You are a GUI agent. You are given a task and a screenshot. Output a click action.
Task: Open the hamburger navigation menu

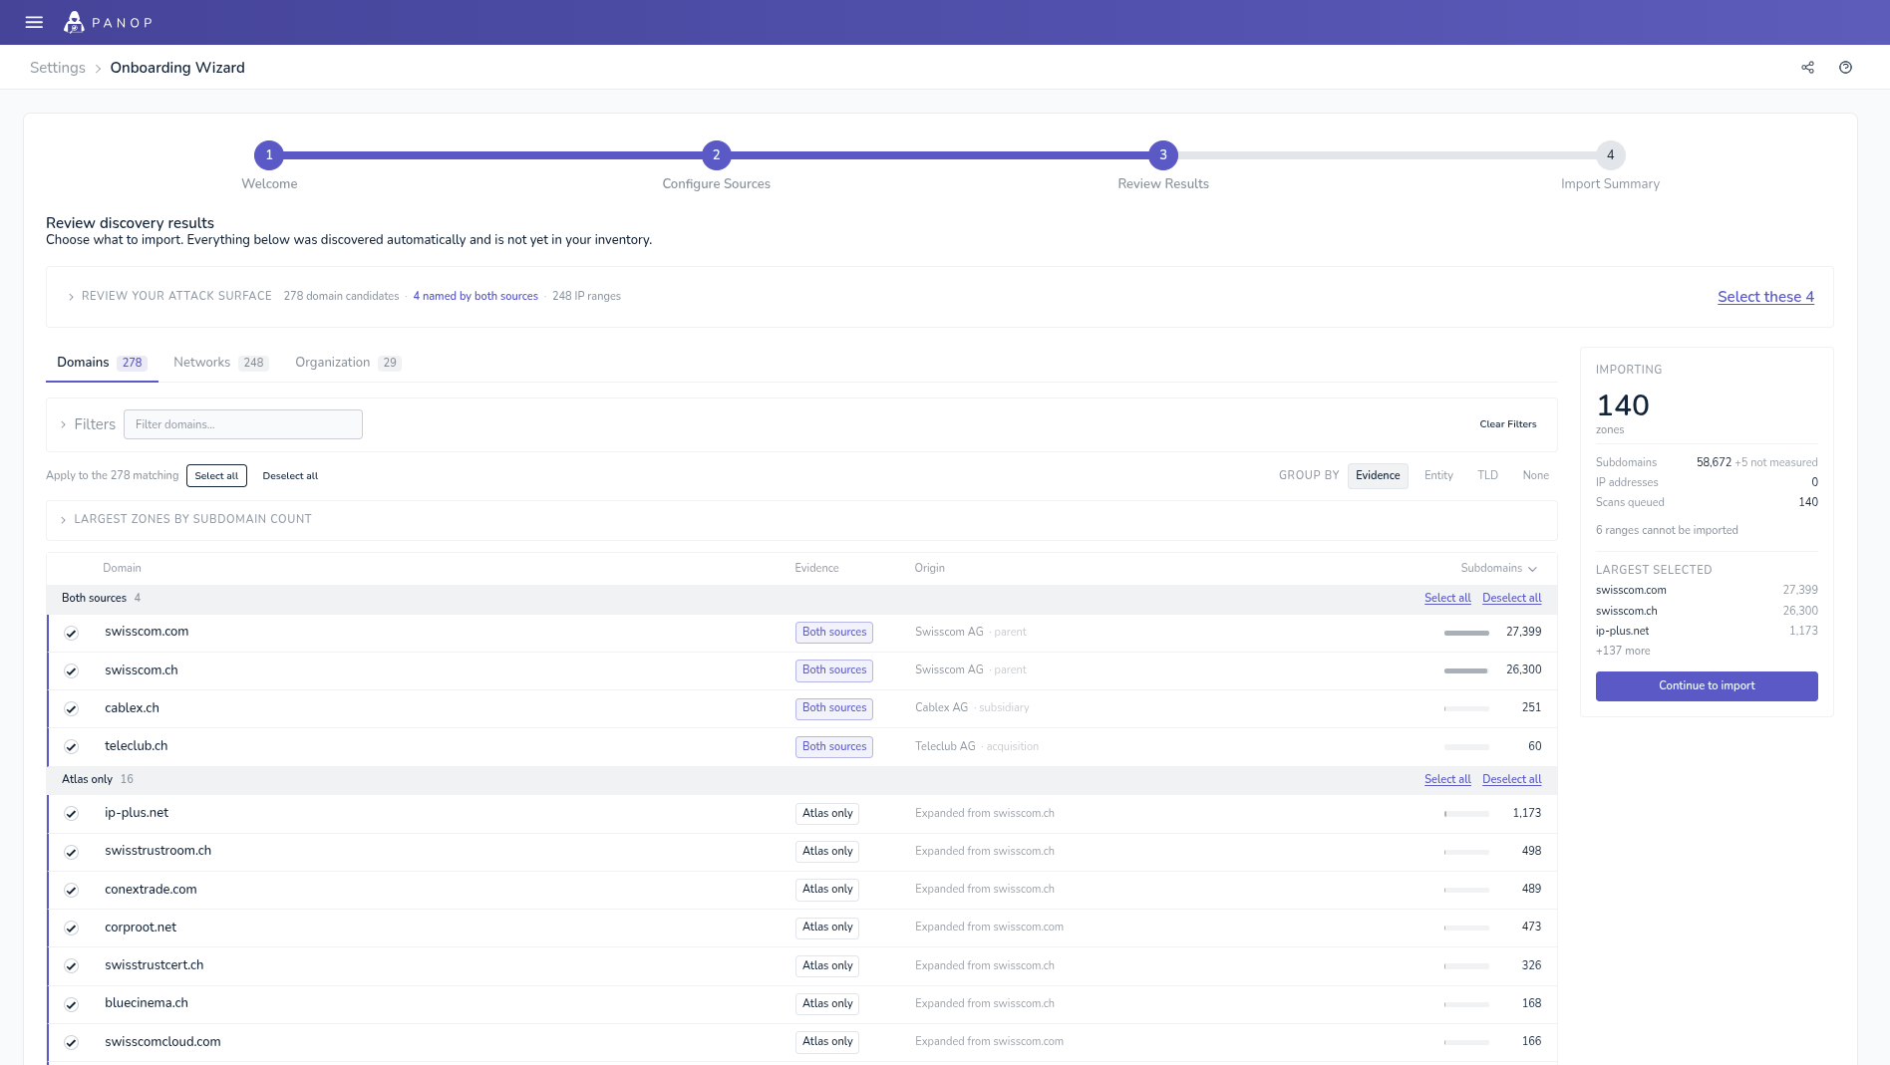coord(34,22)
